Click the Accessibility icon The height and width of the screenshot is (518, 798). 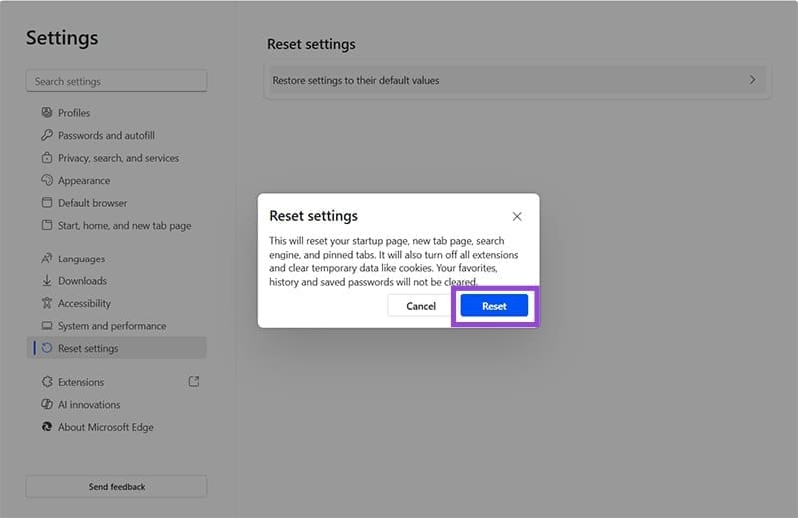click(x=47, y=303)
